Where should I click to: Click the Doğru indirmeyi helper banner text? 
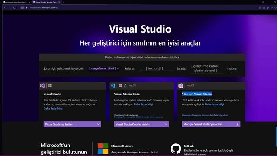142,58
